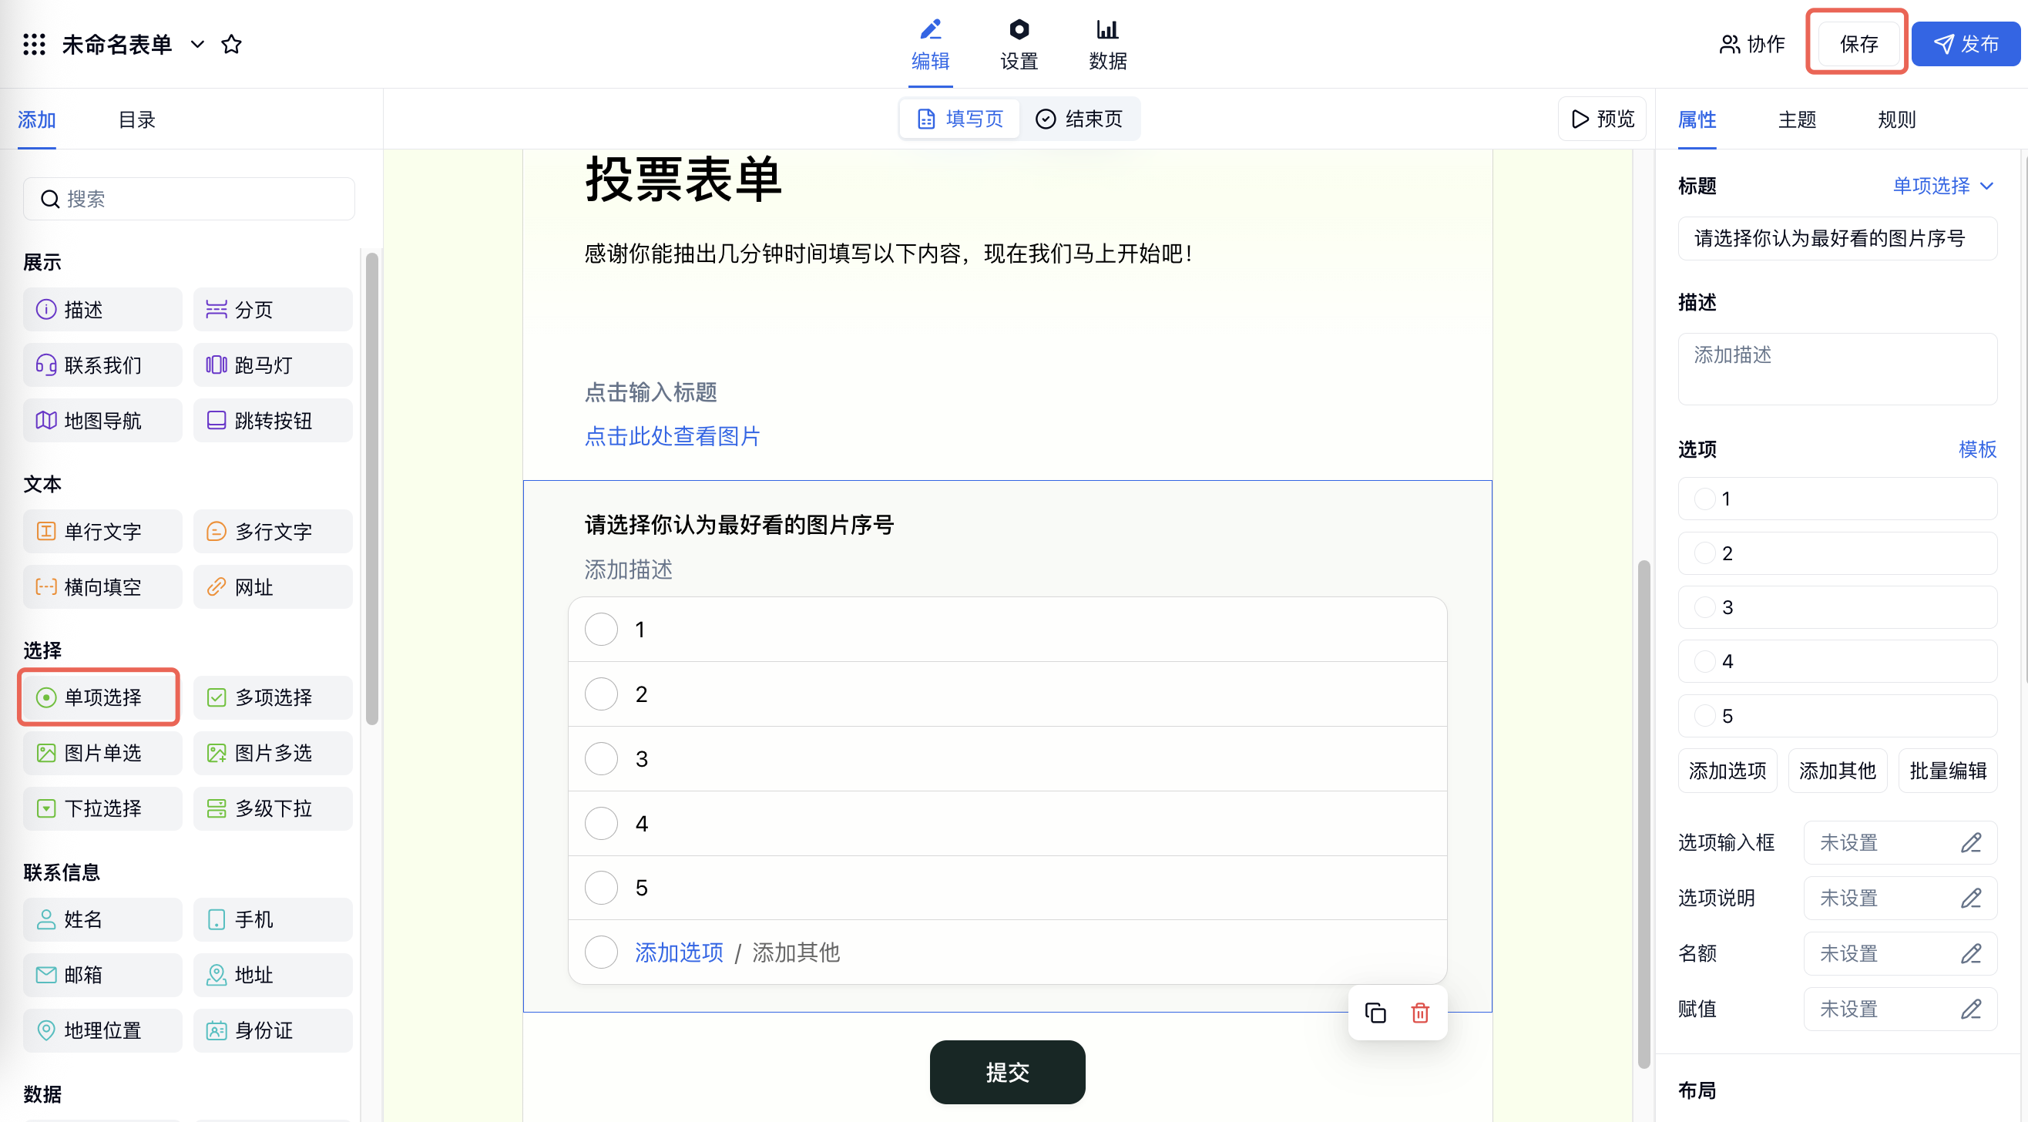The height and width of the screenshot is (1122, 2028).
Task: Edit the 名额 quota setting
Action: [1899, 953]
